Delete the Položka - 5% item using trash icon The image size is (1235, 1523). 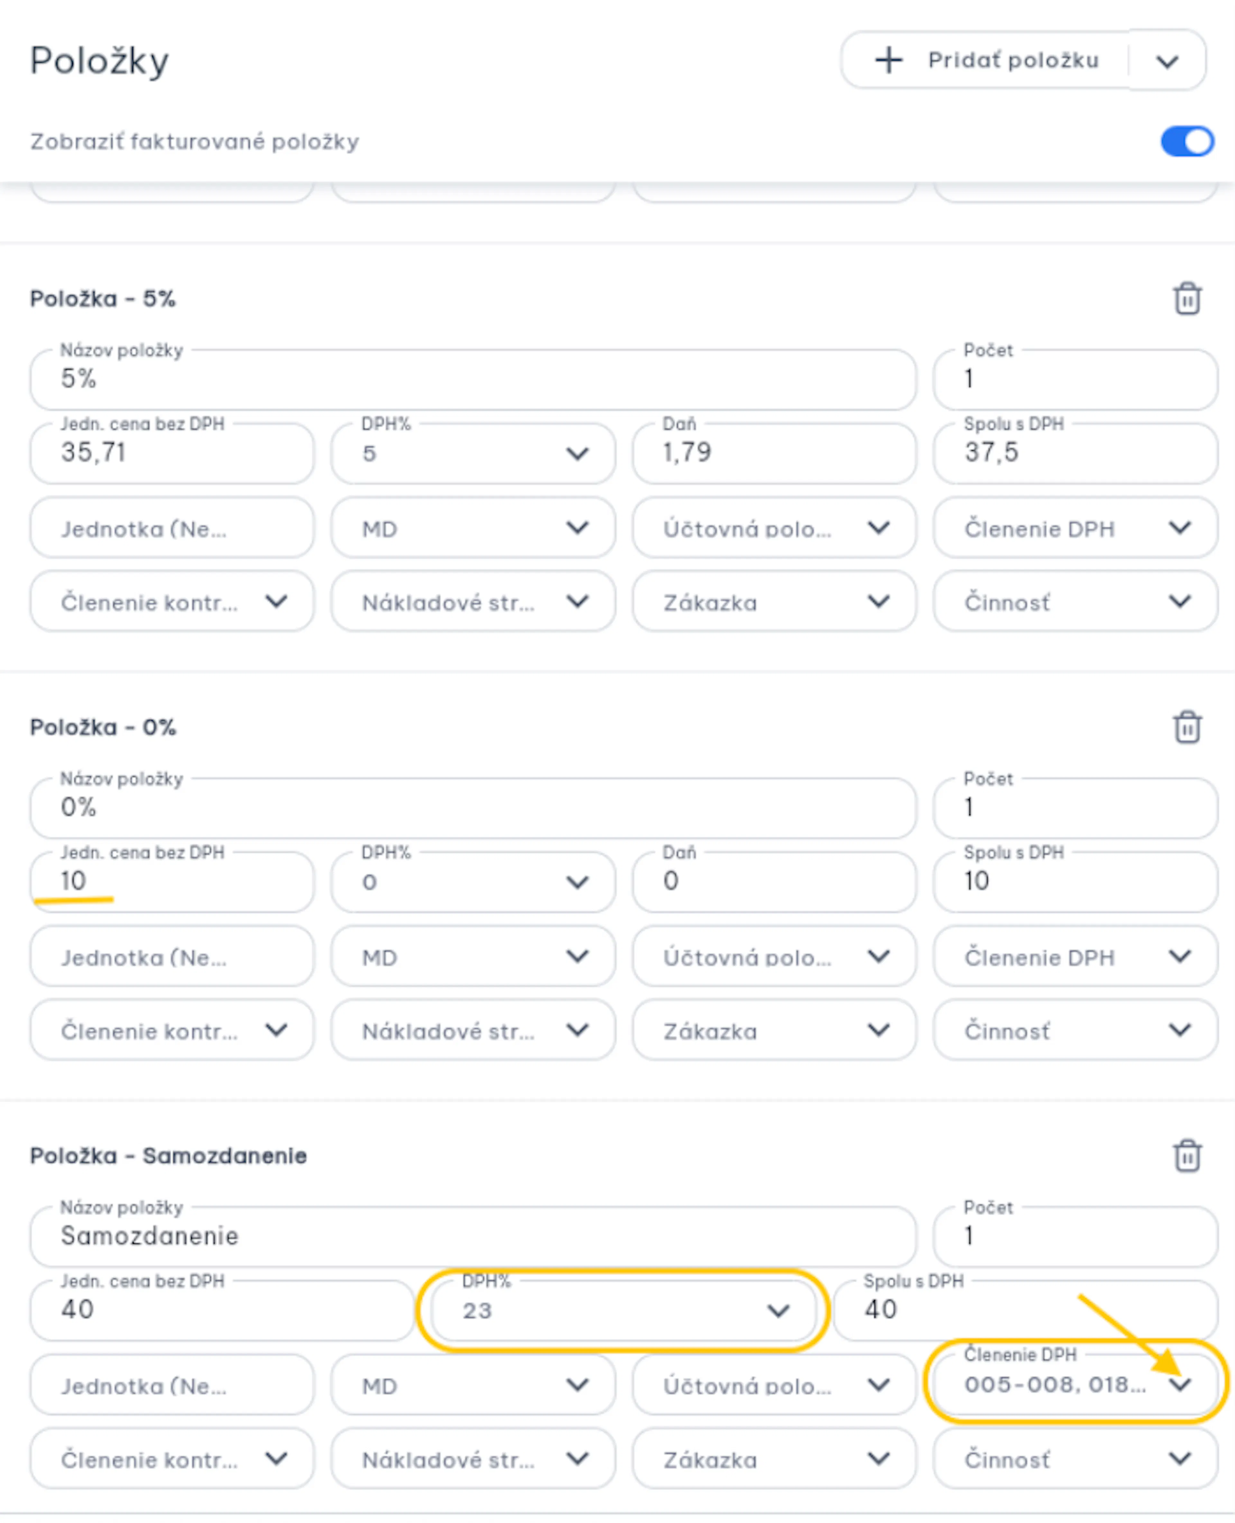point(1187,298)
